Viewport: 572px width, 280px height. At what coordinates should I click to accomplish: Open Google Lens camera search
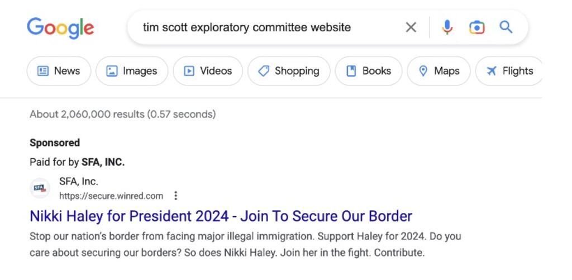476,27
